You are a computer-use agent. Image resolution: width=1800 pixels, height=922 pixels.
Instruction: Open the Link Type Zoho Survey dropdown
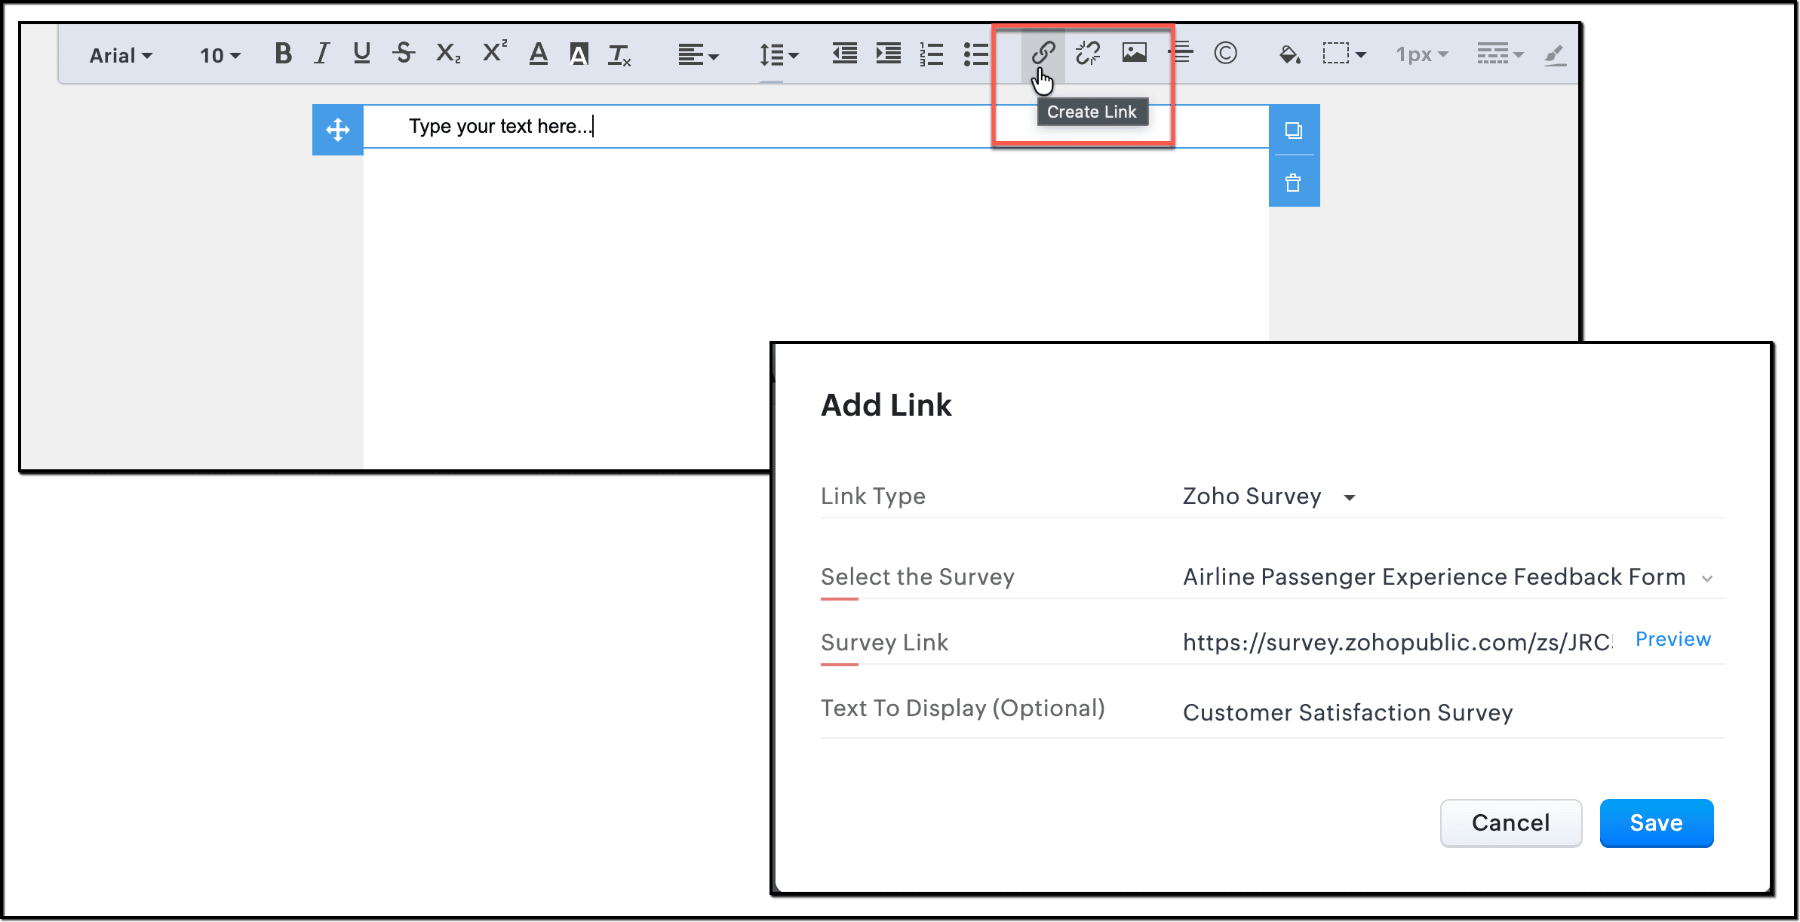[x=1269, y=496]
